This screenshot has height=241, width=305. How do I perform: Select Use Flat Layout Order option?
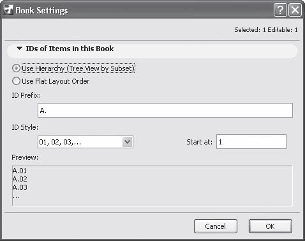point(16,81)
